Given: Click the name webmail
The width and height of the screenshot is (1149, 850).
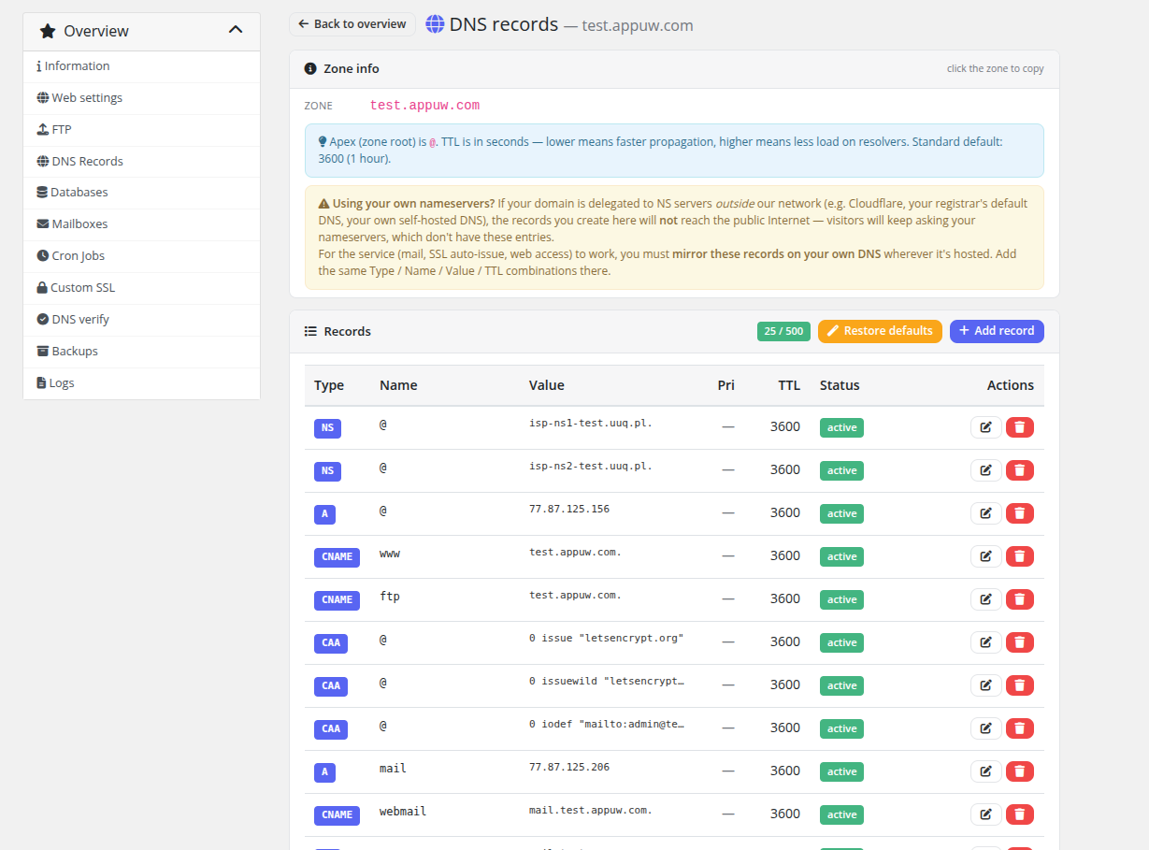Looking at the screenshot, I should 403,812.
